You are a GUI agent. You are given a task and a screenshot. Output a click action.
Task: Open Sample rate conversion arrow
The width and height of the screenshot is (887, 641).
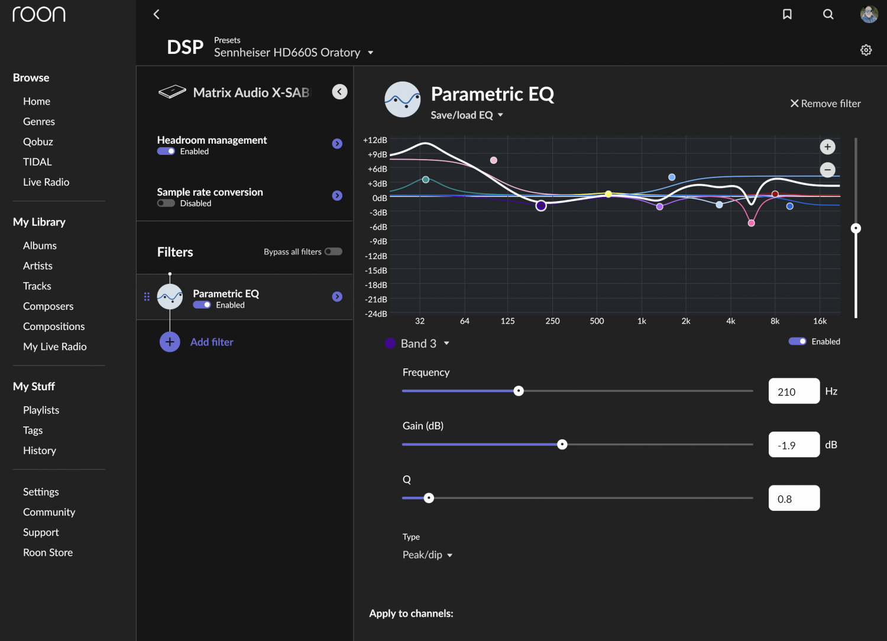coord(337,196)
